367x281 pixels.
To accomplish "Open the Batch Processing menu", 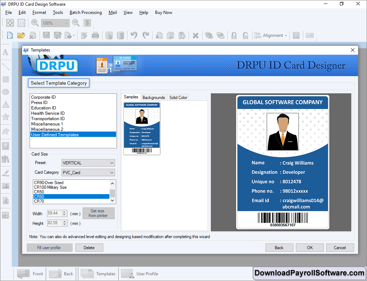I will click(x=85, y=13).
